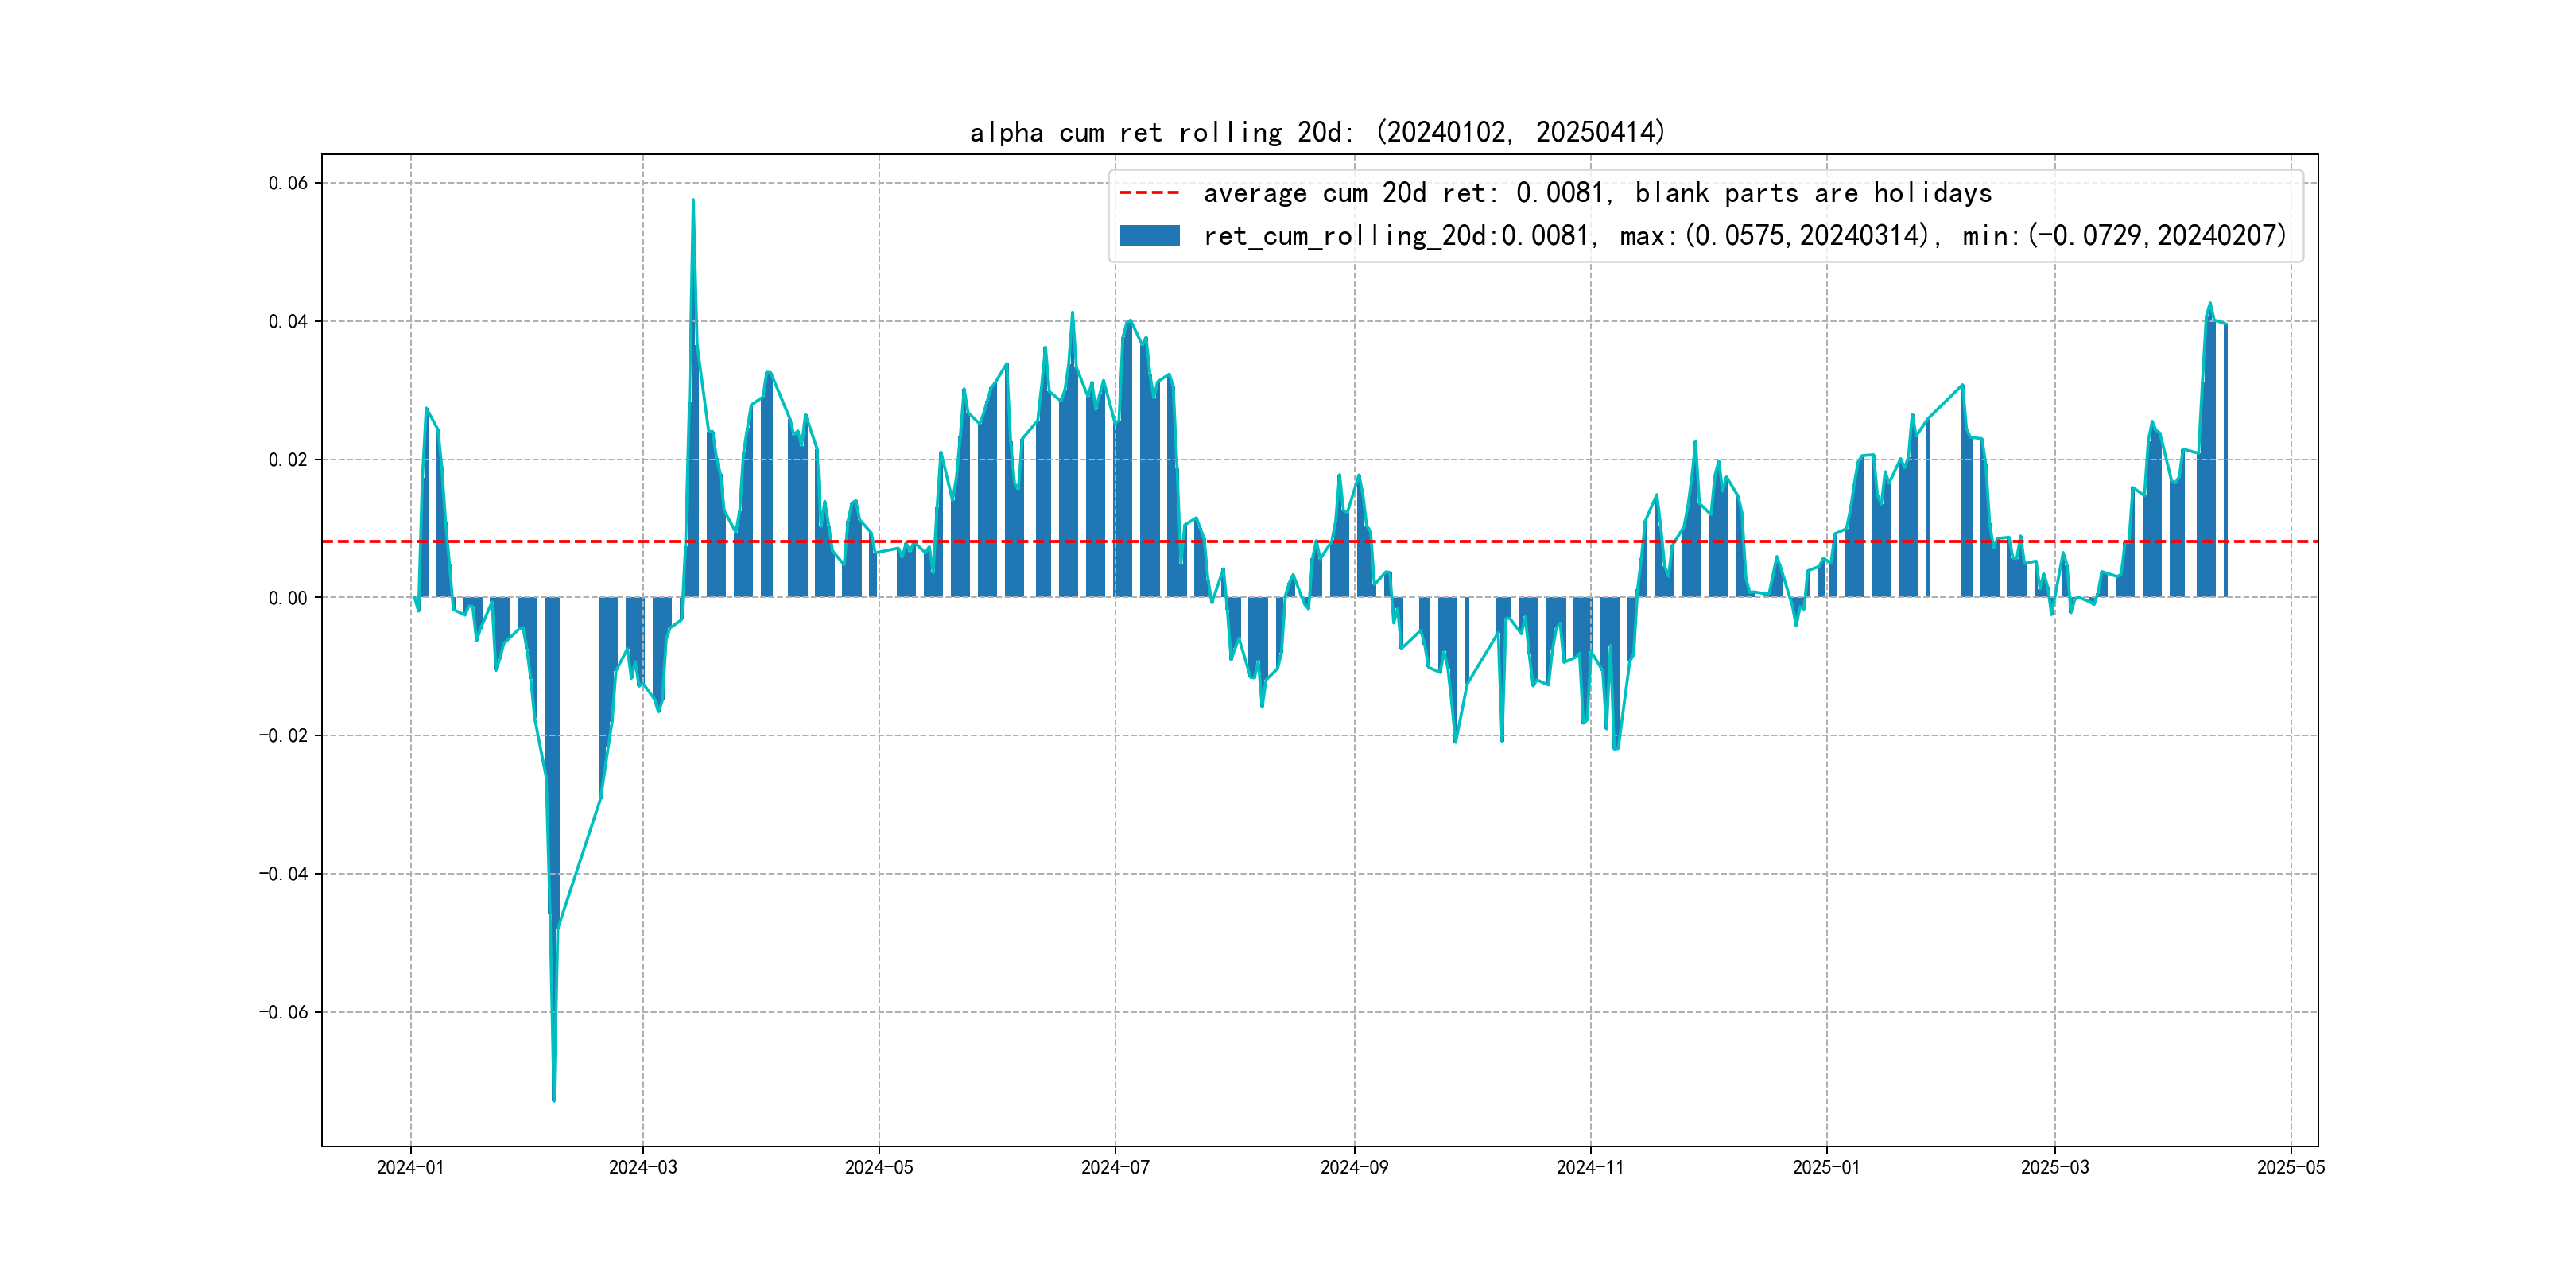Click the 2024-01 x-axis tick label
The width and height of the screenshot is (2576, 1288).
point(410,1167)
